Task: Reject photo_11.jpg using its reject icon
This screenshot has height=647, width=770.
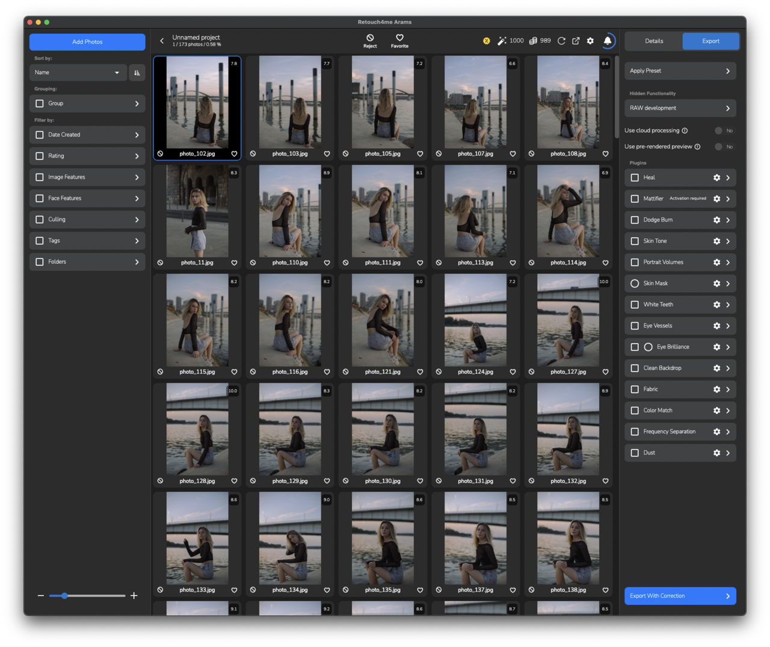Action: tap(160, 263)
